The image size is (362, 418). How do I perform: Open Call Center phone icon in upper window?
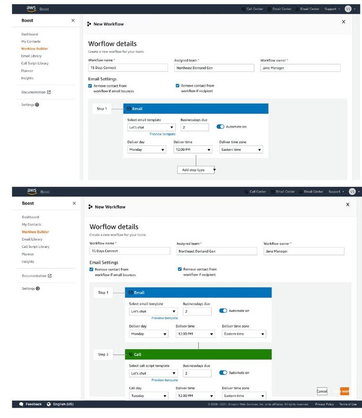243,9
